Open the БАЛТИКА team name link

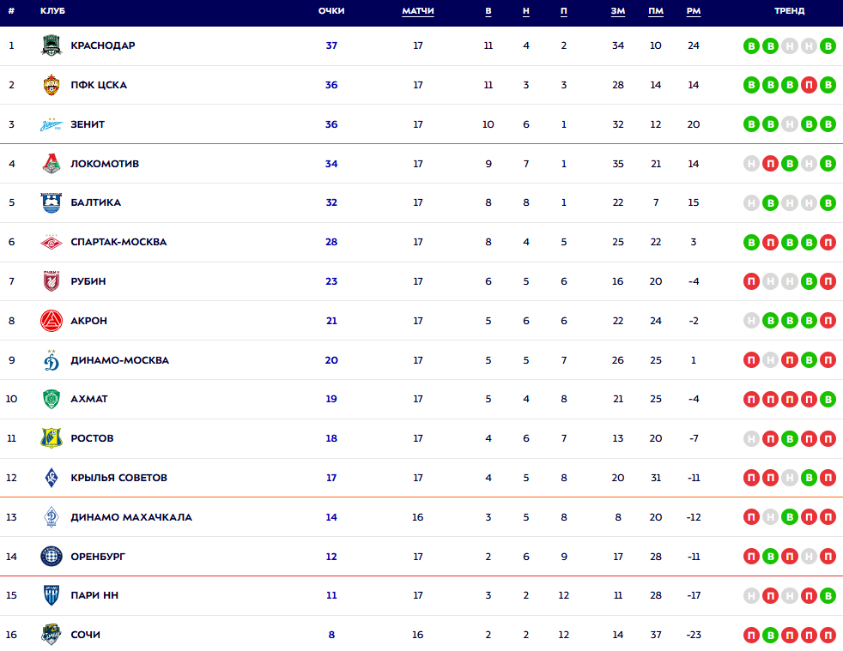pyautogui.click(x=95, y=202)
